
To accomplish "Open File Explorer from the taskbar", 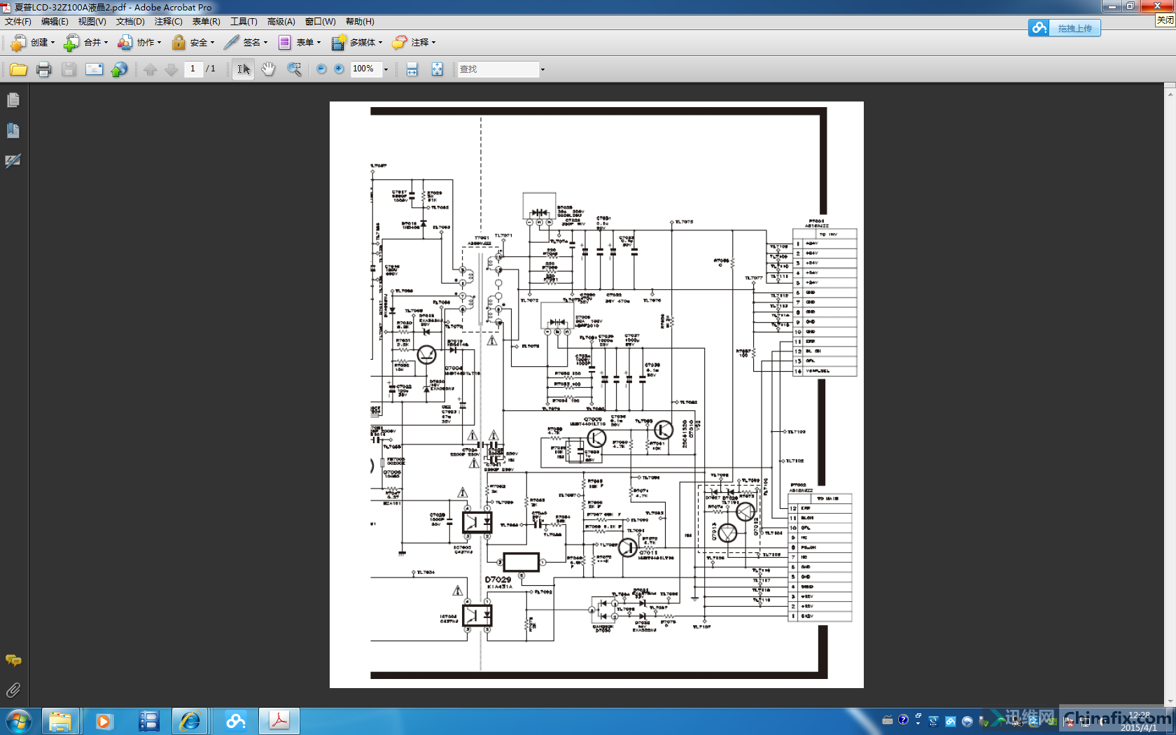I will pyautogui.click(x=60, y=721).
